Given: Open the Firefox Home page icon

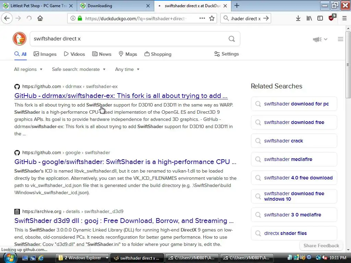Looking at the screenshot, I should tap(40, 18).
